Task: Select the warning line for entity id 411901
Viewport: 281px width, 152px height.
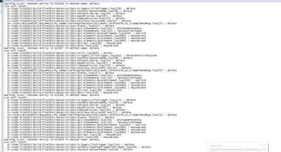Action: coord(52,95)
